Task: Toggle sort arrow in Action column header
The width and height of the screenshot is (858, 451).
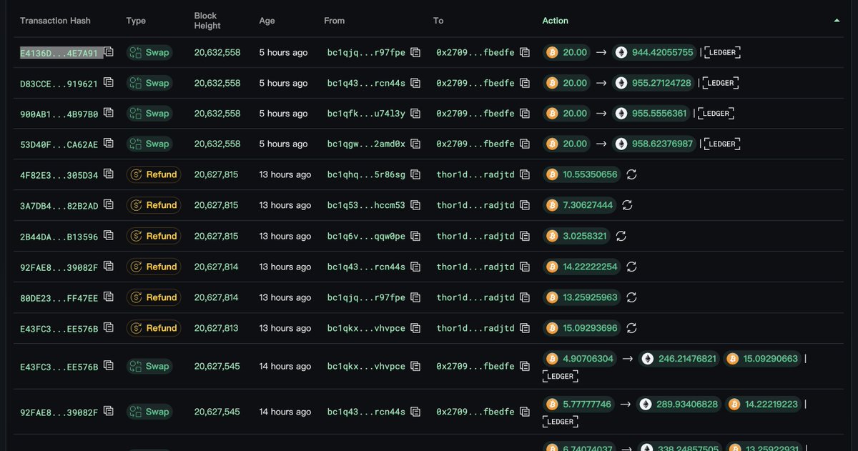Action: 837,21
